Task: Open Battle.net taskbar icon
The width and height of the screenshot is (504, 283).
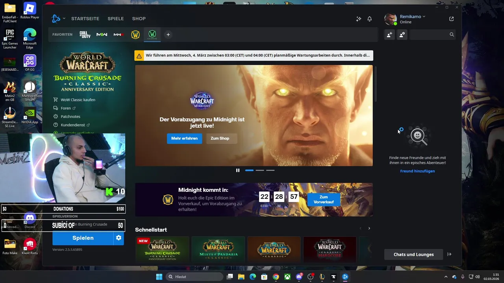Action: point(345,277)
